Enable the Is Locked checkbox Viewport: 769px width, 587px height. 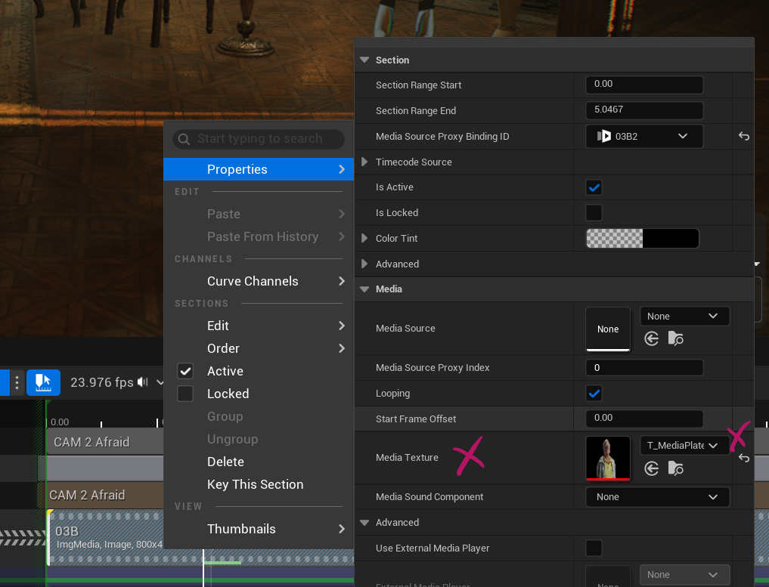(x=594, y=213)
